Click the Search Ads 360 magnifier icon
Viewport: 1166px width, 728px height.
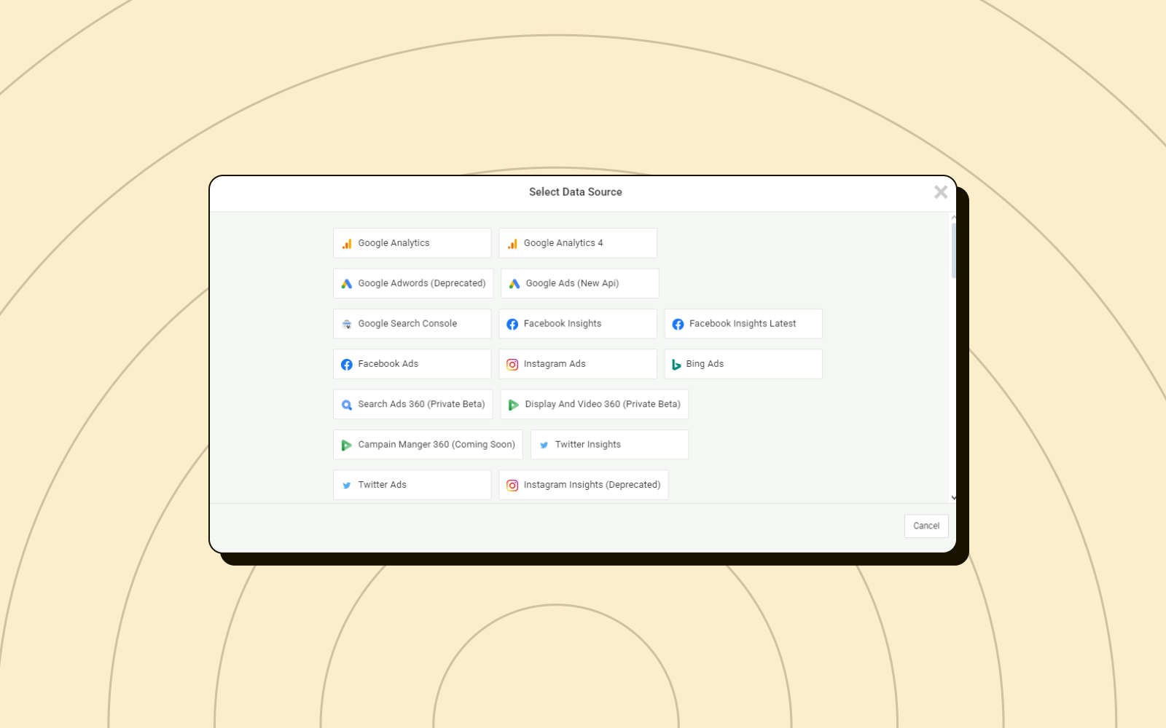point(347,405)
